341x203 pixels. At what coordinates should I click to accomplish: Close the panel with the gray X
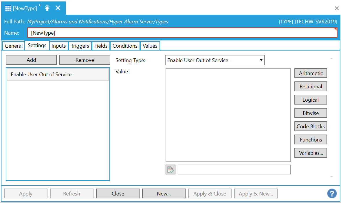pos(337,8)
